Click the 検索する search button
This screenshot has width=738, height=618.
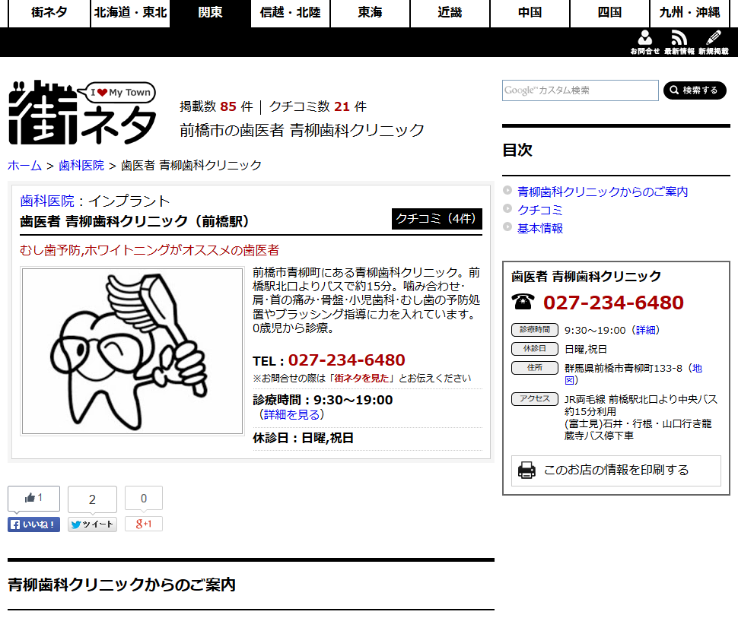(695, 90)
